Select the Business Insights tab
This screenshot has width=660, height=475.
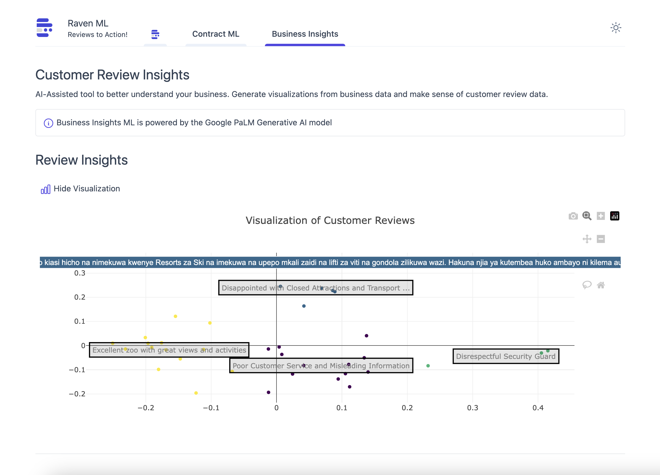pyautogui.click(x=305, y=34)
